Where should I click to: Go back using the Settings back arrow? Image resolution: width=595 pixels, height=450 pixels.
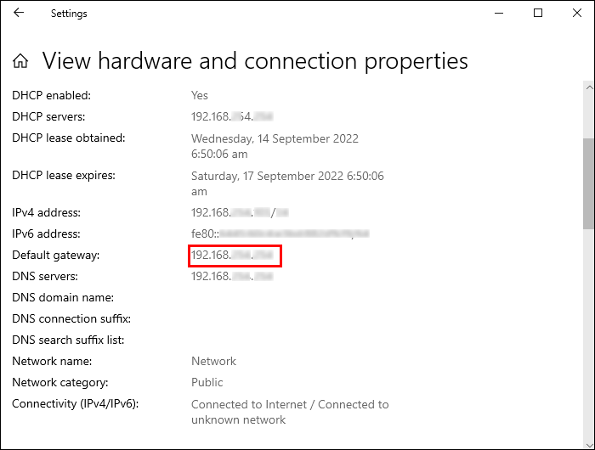[19, 14]
